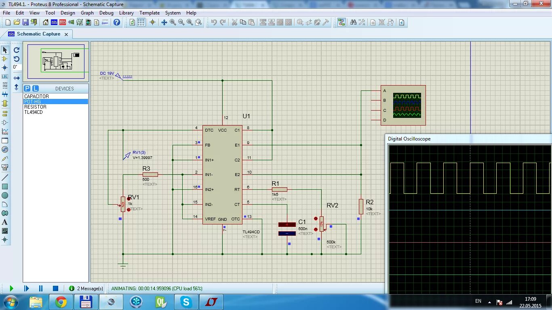Click the 2 Message(s) status indicator
Viewport: 552px width, 310px height.
tap(86, 288)
